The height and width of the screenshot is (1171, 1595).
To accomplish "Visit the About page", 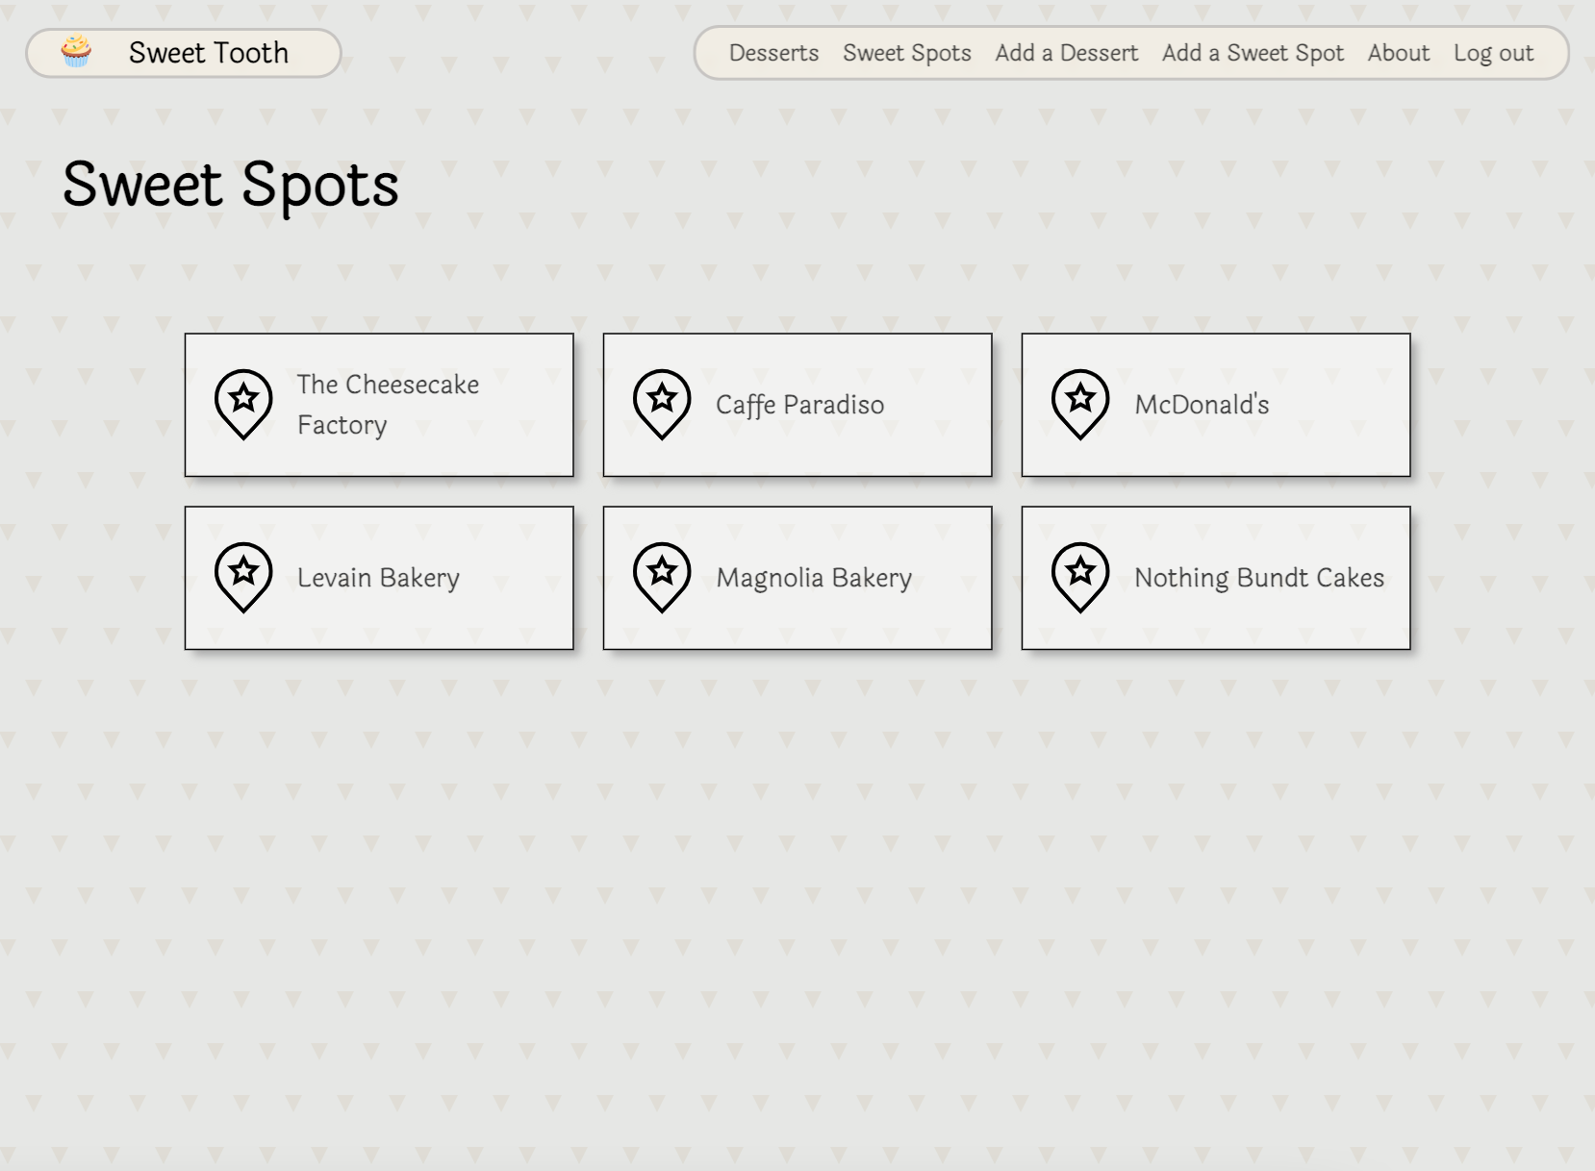I will (x=1399, y=53).
